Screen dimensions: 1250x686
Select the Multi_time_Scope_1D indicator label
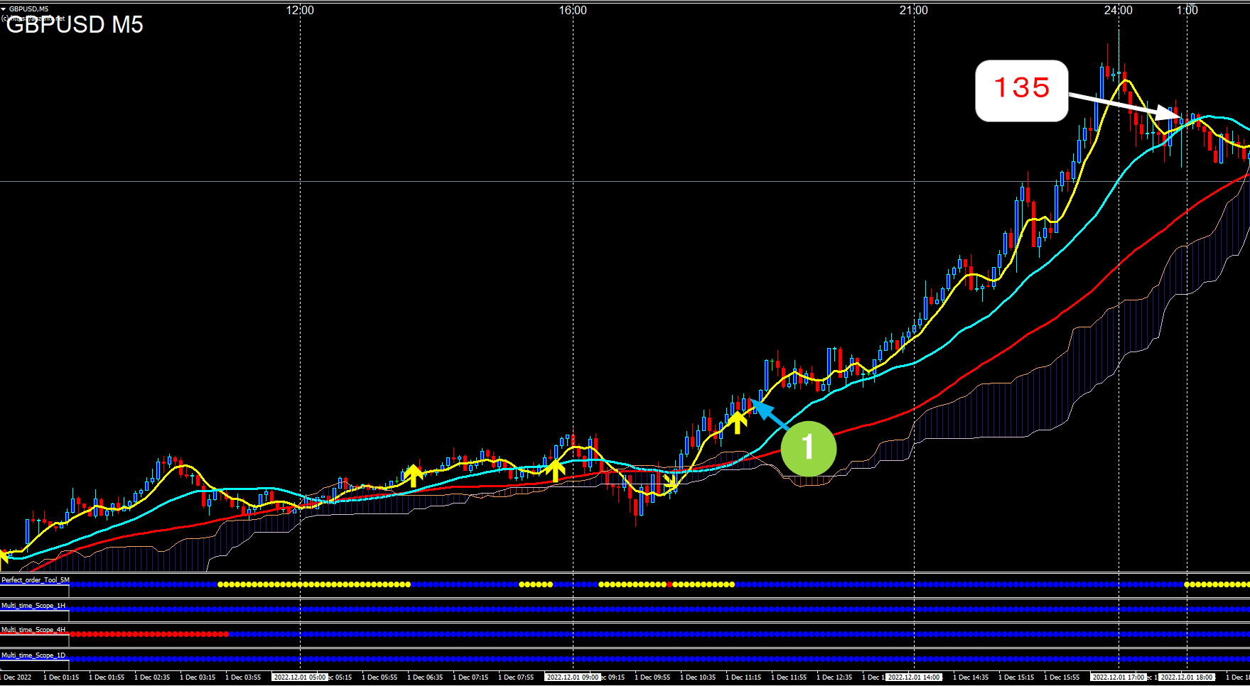pos(33,655)
